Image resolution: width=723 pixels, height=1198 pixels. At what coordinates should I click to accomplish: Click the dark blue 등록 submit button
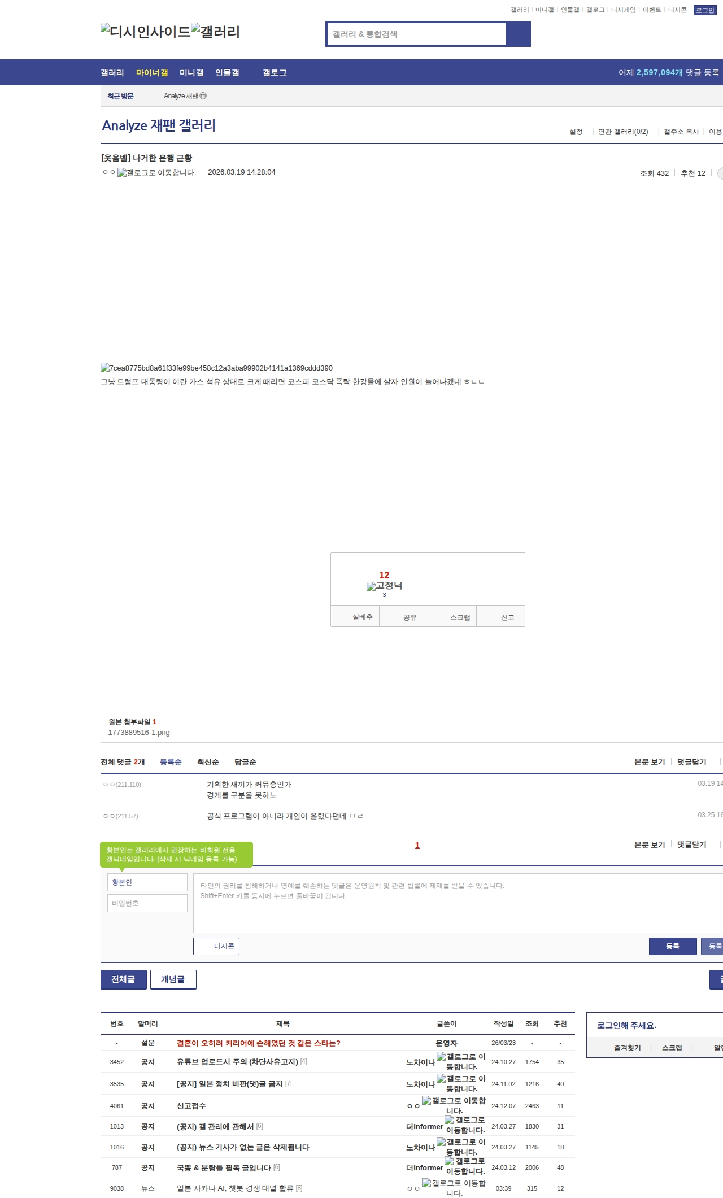[673, 946]
